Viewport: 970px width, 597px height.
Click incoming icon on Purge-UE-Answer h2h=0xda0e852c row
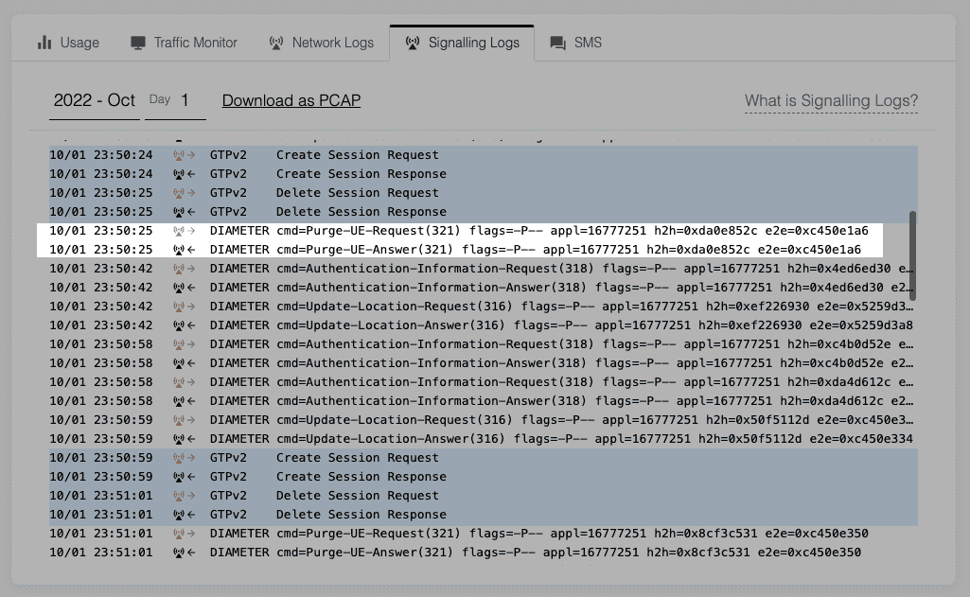tap(184, 250)
